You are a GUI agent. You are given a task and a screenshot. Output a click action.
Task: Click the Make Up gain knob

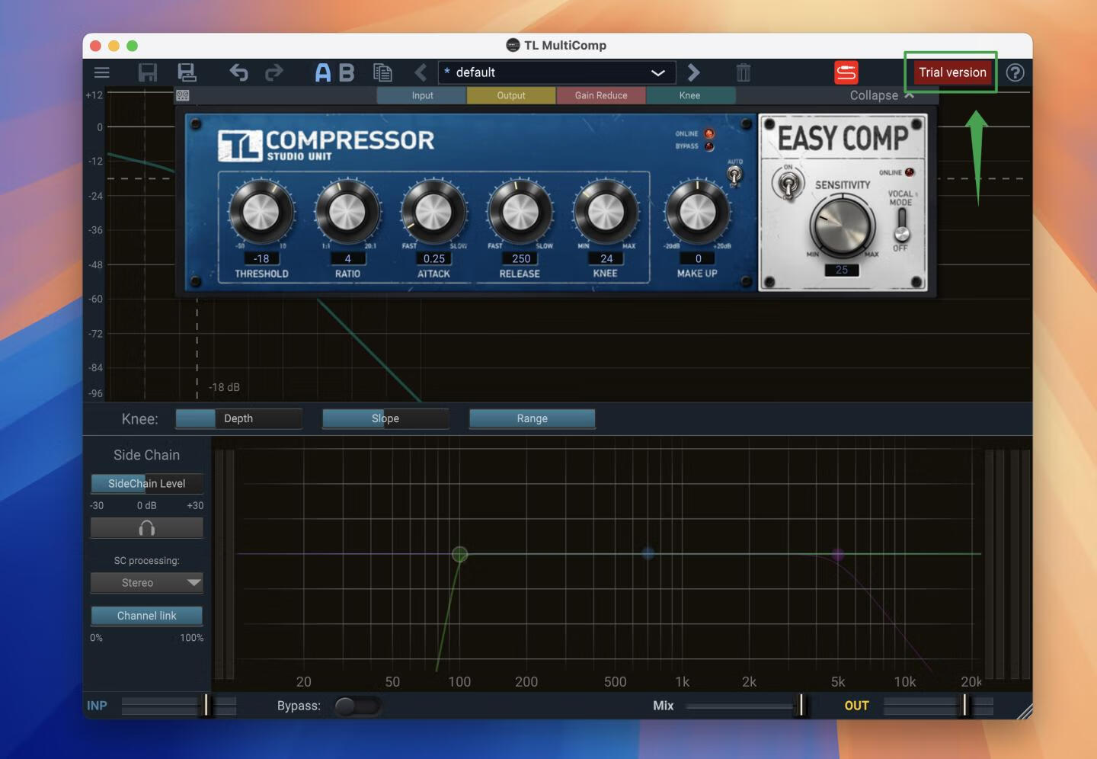point(697,212)
